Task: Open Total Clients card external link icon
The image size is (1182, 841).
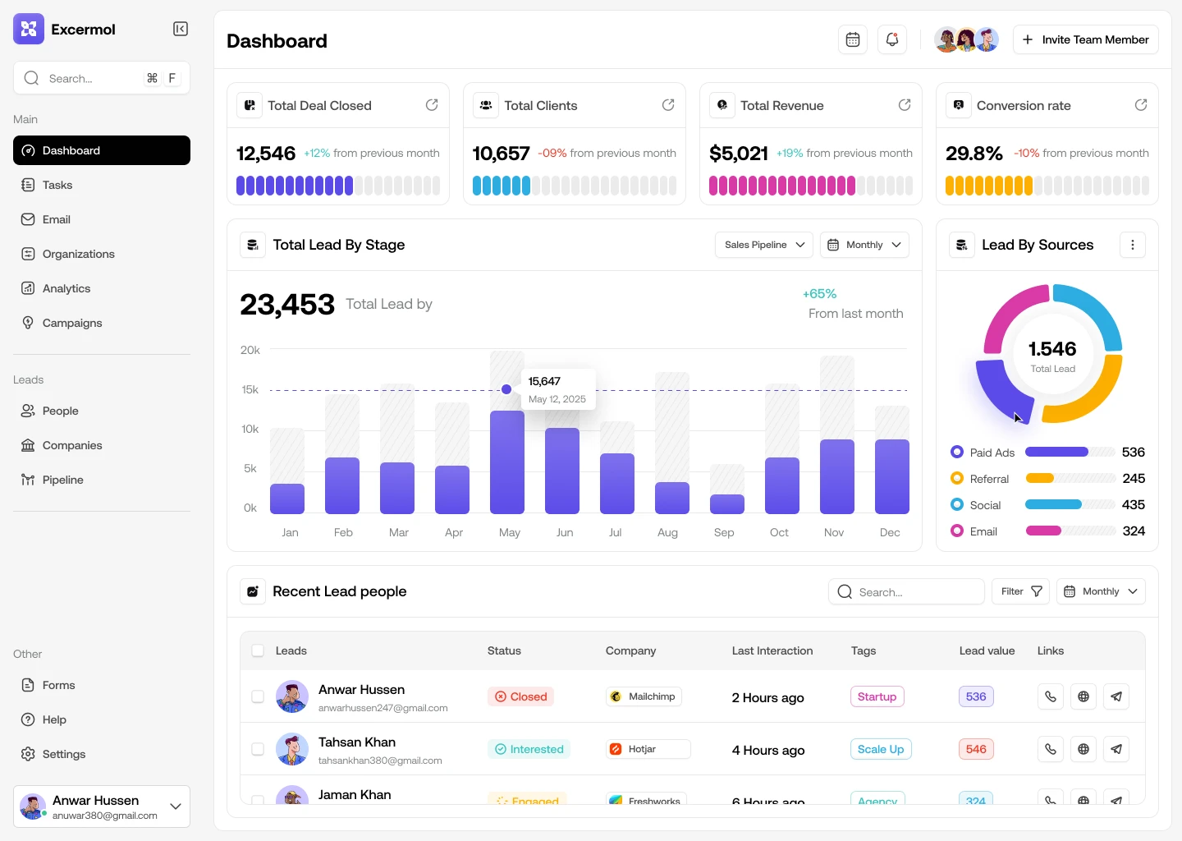Action: pos(668,105)
